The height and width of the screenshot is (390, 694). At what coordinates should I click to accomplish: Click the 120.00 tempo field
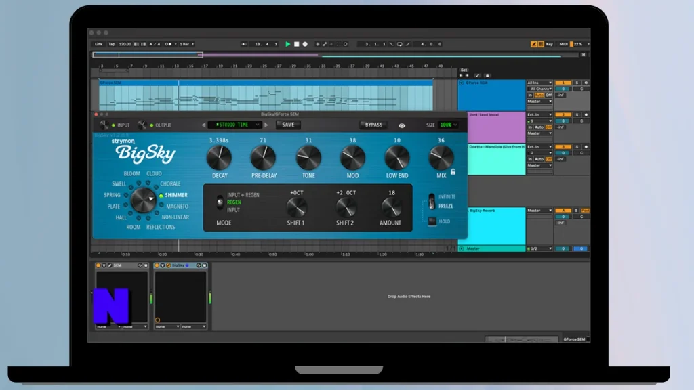pos(125,44)
